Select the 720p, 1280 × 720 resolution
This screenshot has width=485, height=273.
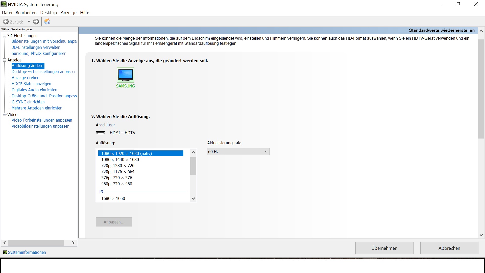coord(118,166)
